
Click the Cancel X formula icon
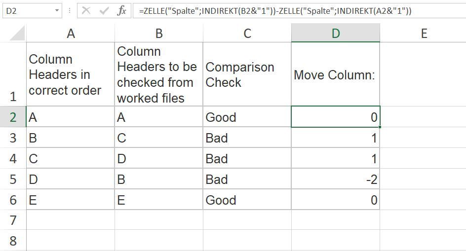86,10
